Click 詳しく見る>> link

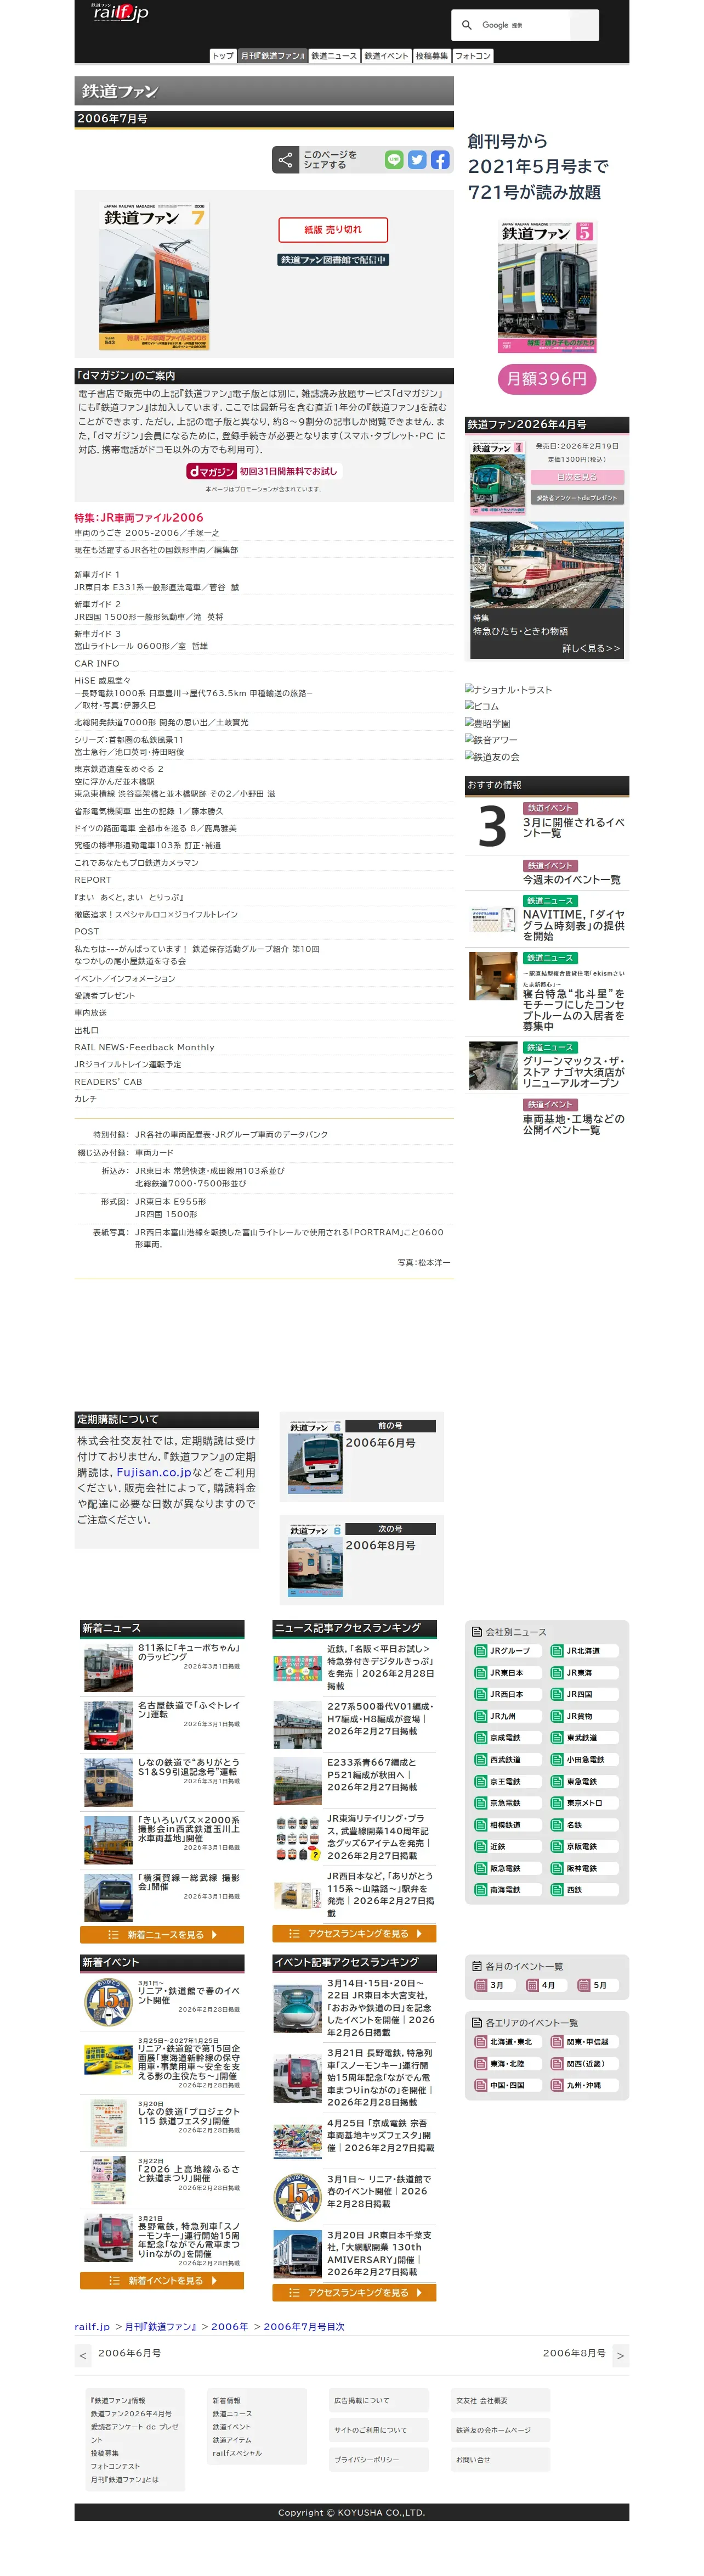(591, 649)
